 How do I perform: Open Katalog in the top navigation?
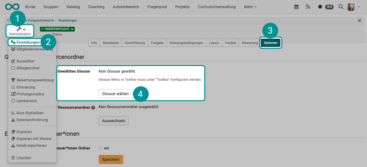(x=73, y=7)
